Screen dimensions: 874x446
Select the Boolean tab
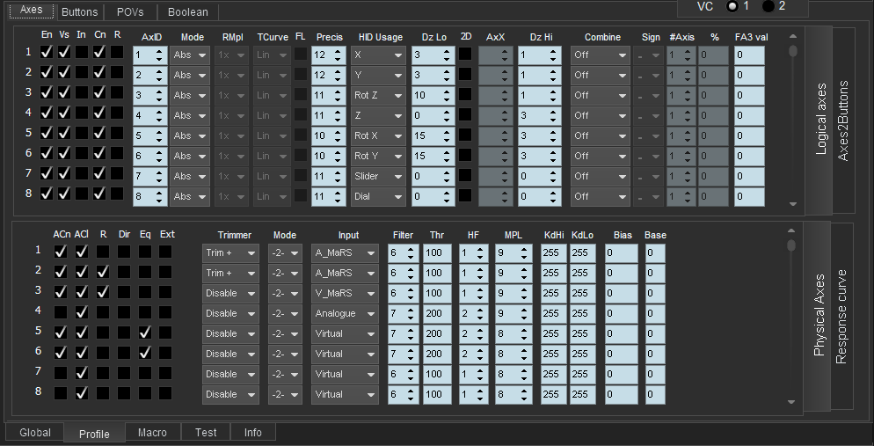point(188,11)
